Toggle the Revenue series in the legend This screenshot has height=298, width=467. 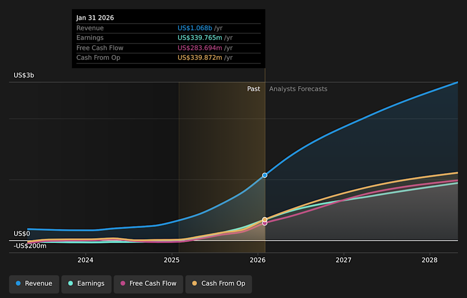click(x=34, y=284)
